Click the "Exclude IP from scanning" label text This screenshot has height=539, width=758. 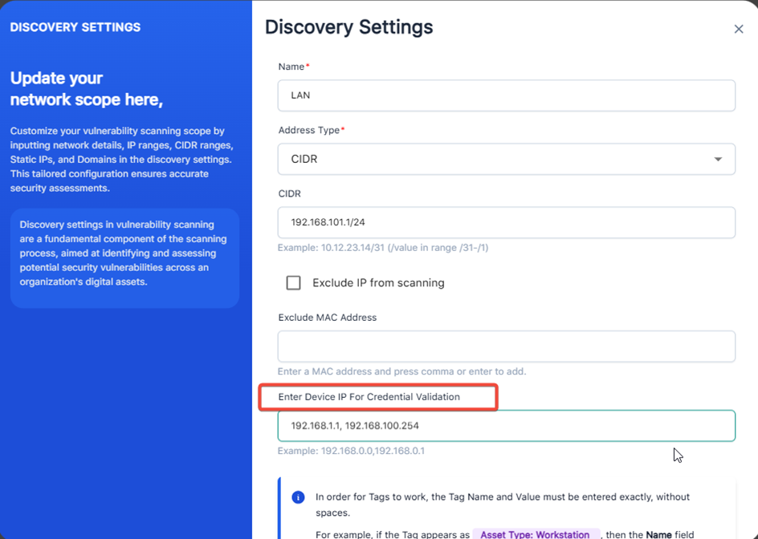(x=378, y=282)
